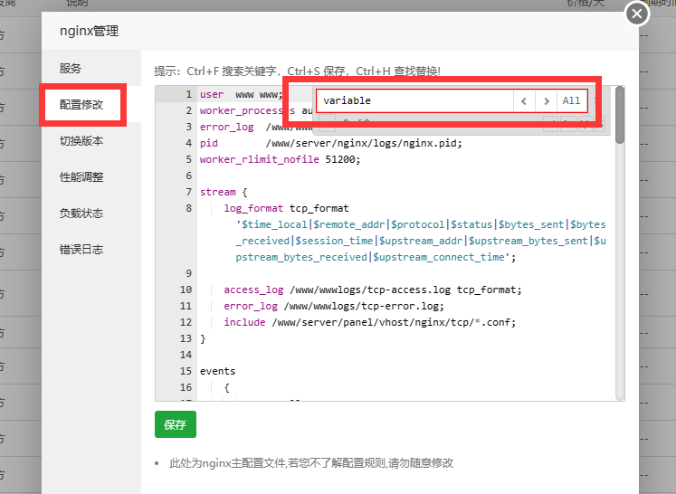676x494 pixels.
Task: Click 'user www www;' on line 1
Action: (x=241, y=94)
